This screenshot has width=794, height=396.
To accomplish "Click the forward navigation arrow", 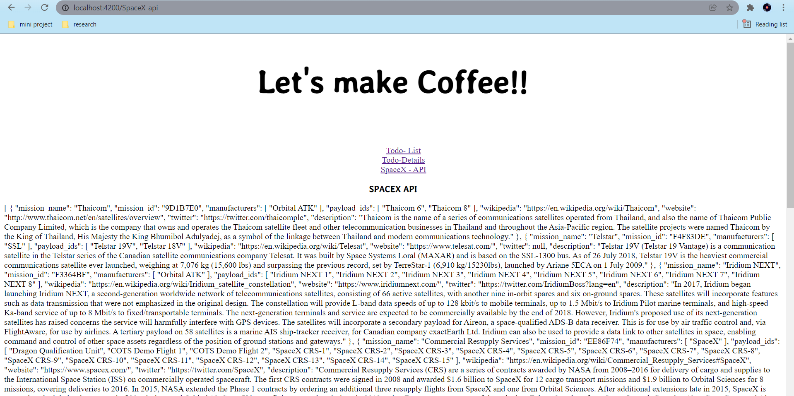I will (28, 7).
